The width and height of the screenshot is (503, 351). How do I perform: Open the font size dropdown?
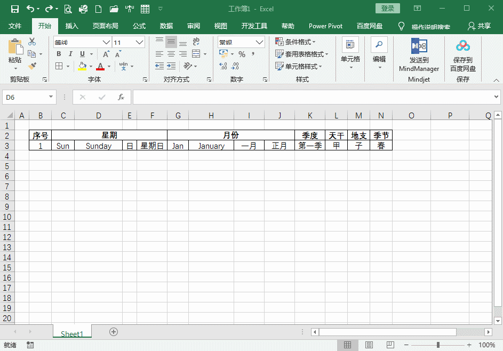(139, 42)
